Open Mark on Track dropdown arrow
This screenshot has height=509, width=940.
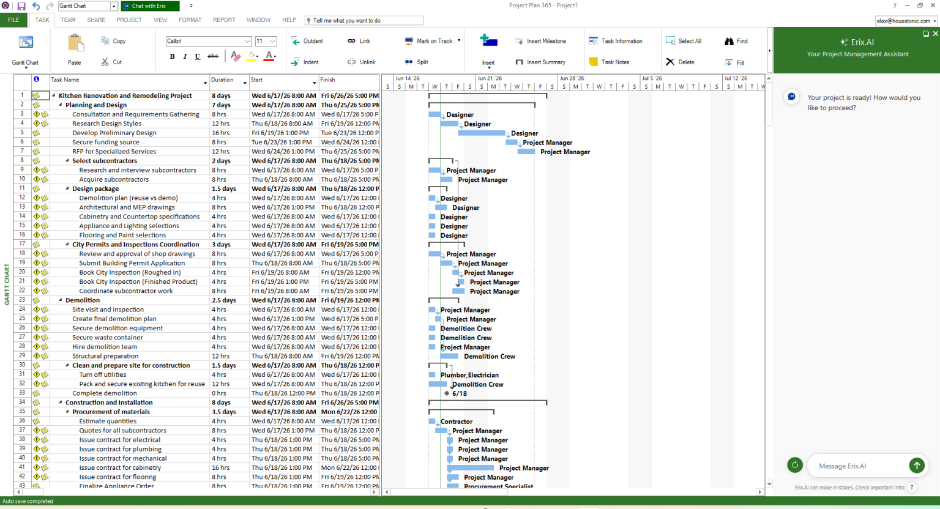pyautogui.click(x=459, y=41)
